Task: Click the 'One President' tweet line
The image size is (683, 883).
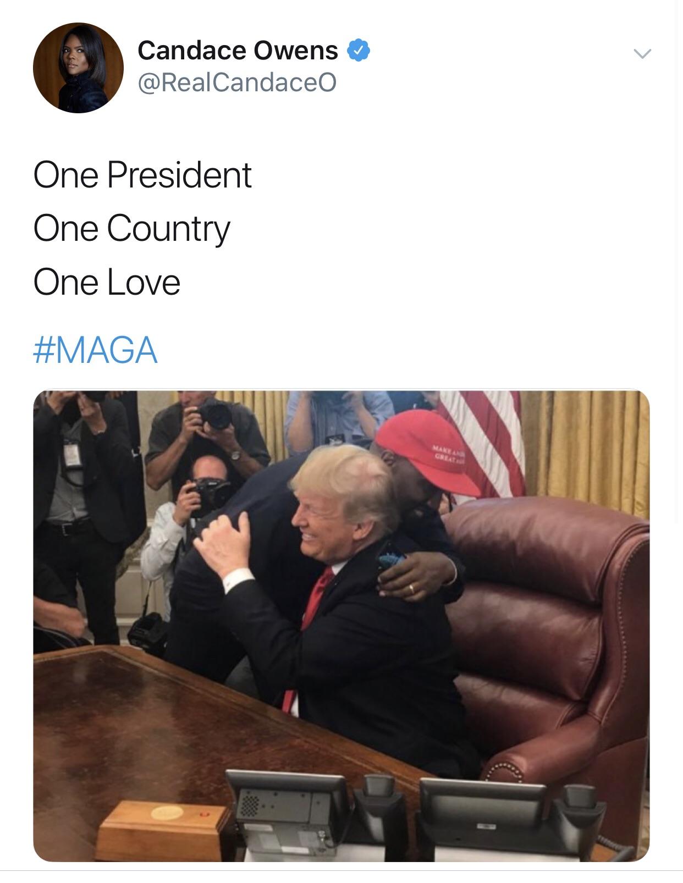Action: coord(142,175)
